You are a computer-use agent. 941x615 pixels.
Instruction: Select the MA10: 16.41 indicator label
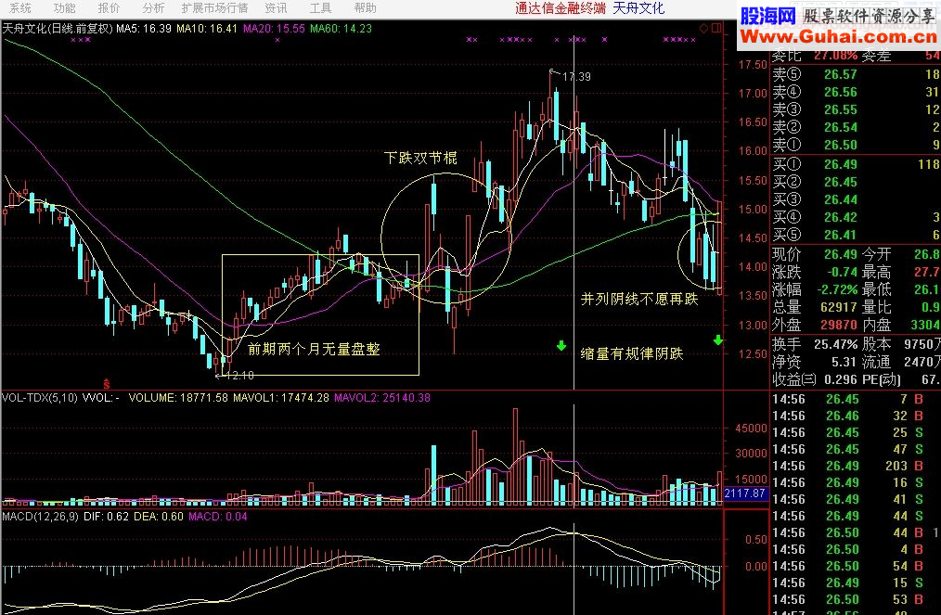point(207,28)
